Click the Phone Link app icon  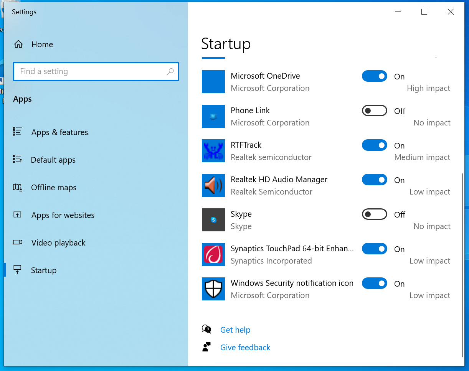click(x=213, y=116)
